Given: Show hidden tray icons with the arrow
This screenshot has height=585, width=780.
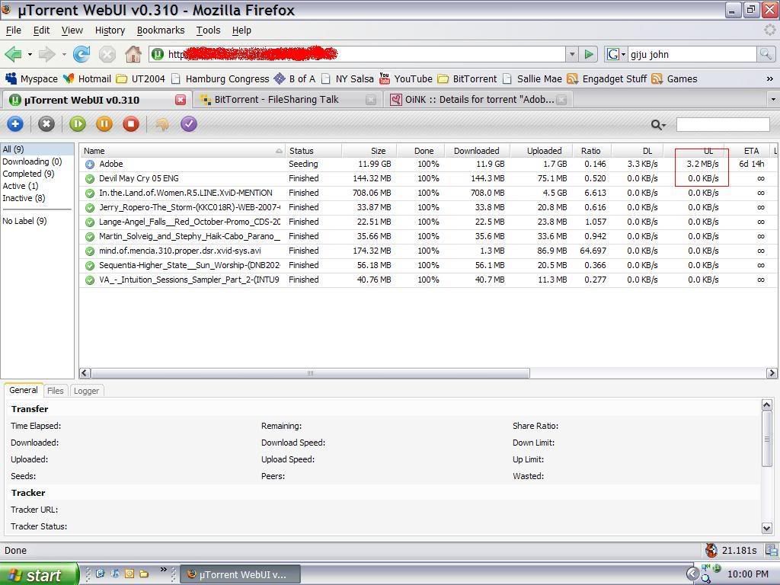Looking at the screenshot, I should click(x=692, y=574).
